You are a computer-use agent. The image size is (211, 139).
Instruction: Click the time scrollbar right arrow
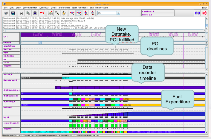point(207,43)
